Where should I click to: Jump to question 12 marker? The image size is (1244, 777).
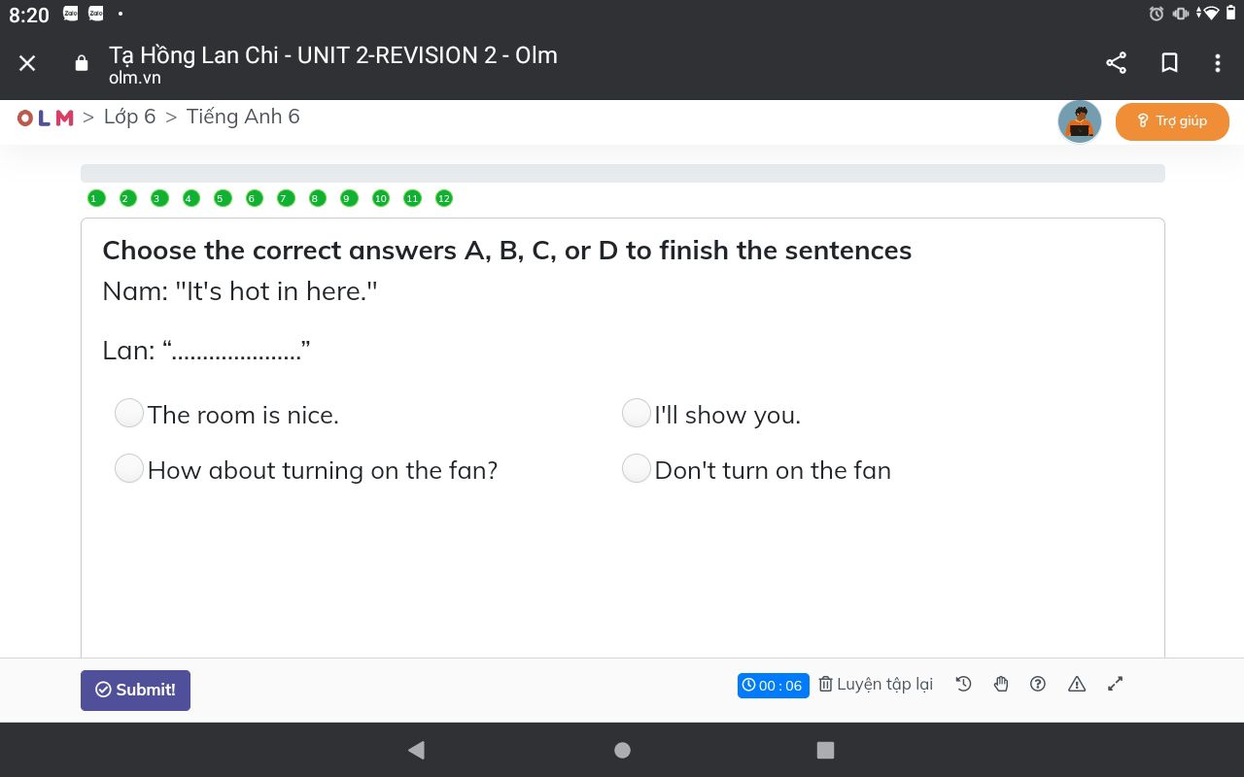tap(444, 198)
